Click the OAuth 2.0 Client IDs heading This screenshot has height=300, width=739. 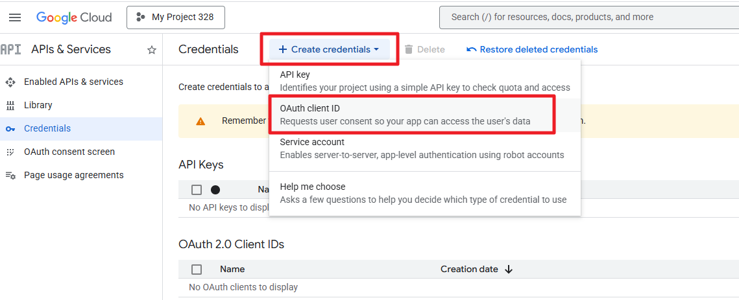[x=232, y=244]
